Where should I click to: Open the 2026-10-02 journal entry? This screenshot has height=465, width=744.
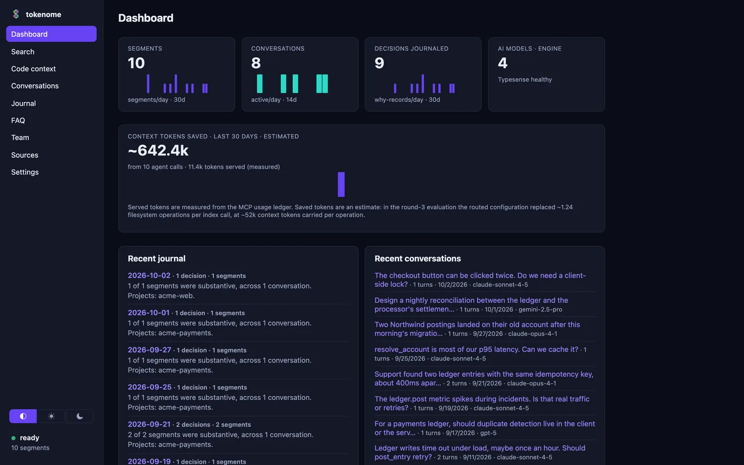click(x=149, y=276)
